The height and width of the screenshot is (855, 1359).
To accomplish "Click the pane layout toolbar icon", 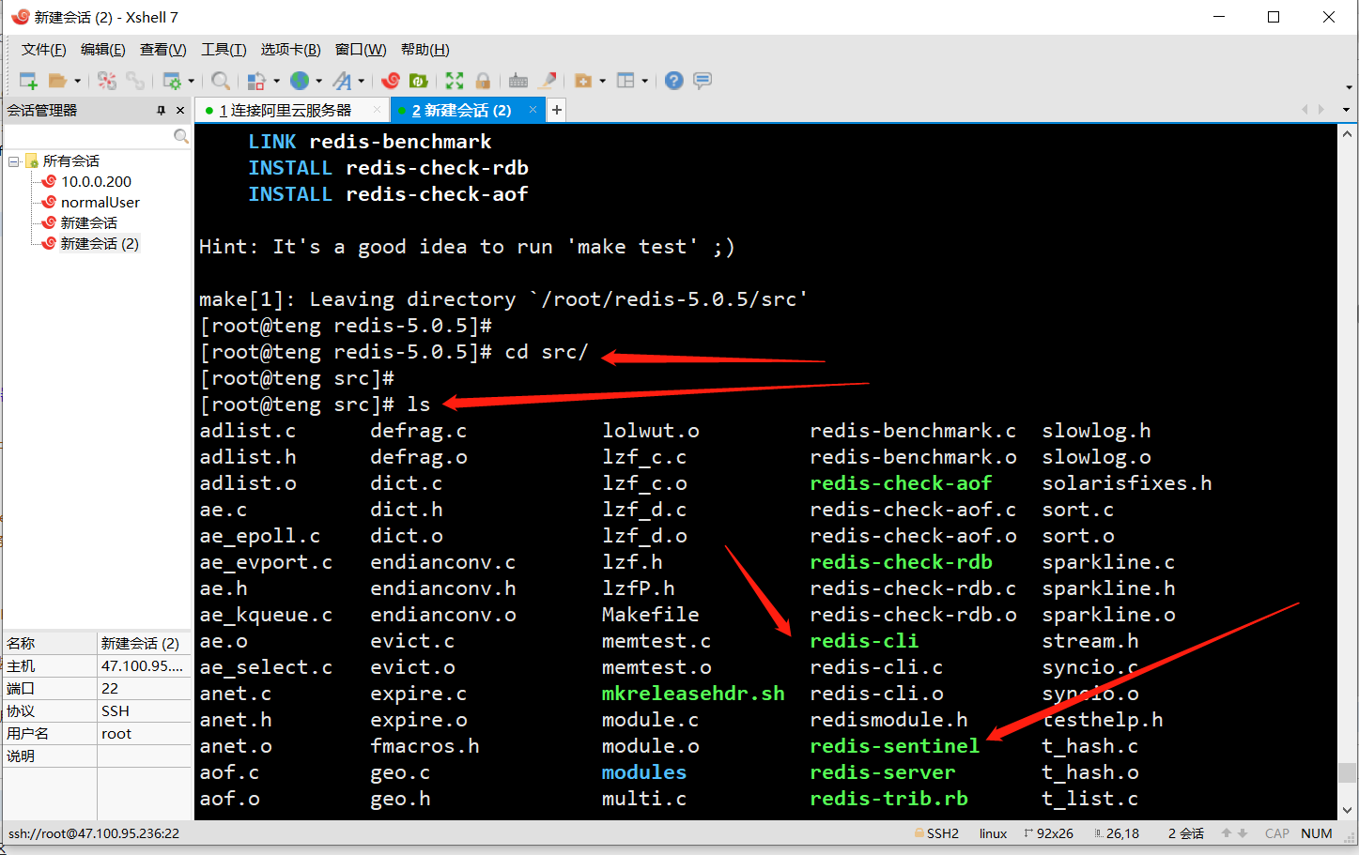I will click(x=625, y=81).
